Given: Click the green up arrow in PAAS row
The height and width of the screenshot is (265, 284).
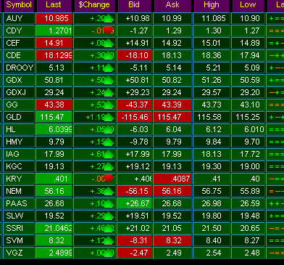Looking at the screenshot, I should 109,203.
